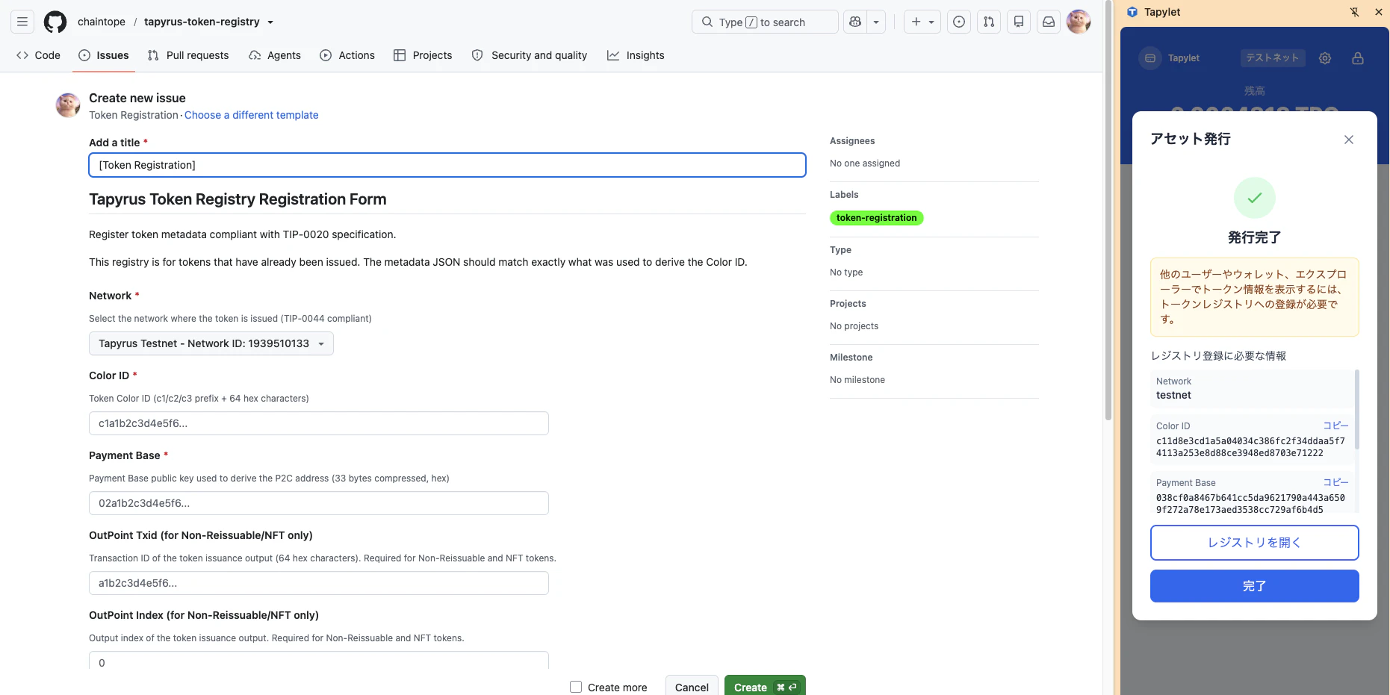The image size is (1390, 695).
Task: Click the テストネット network badge
Action: [x=1273, y=58]
